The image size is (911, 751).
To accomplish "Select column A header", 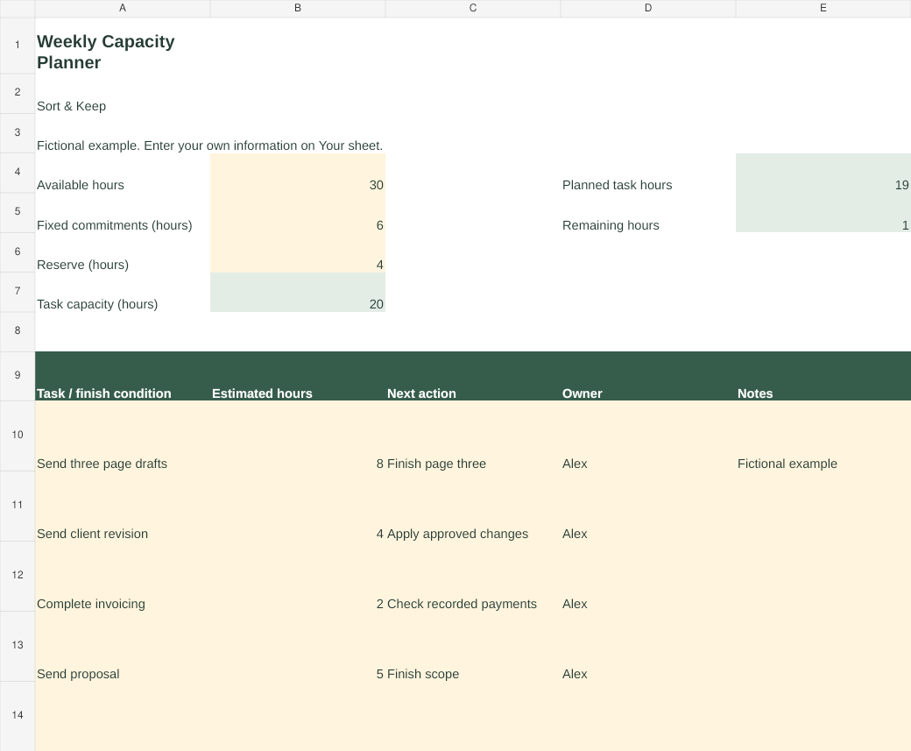I will pos(123,8).
